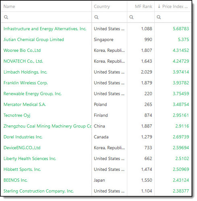
Task: Click MF Rank value 1,879
Action: coord(147,83)
